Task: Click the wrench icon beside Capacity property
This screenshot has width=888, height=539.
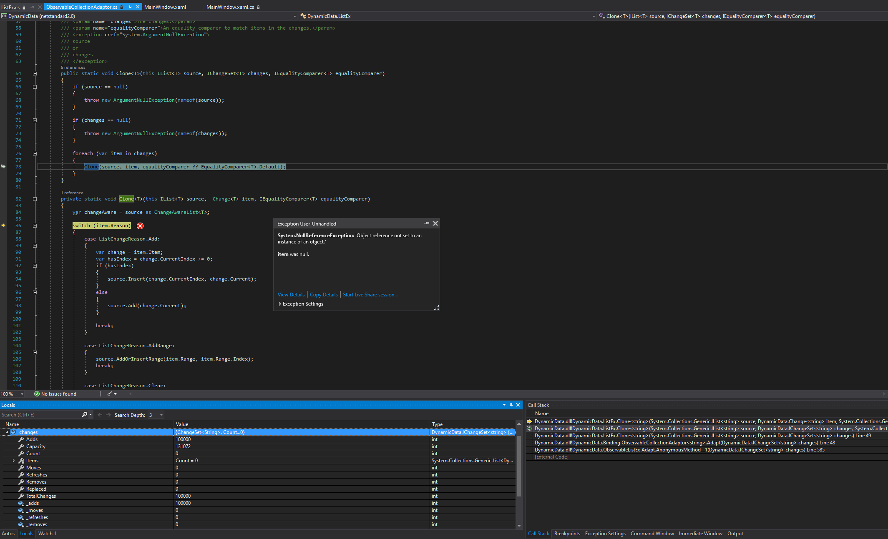Action: (x=21, y=446)
